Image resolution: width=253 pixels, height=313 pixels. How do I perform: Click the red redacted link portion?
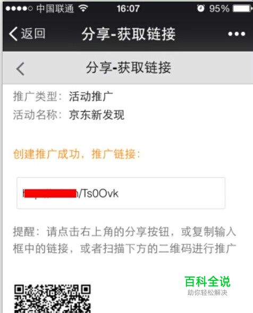(x=50, y=193)
